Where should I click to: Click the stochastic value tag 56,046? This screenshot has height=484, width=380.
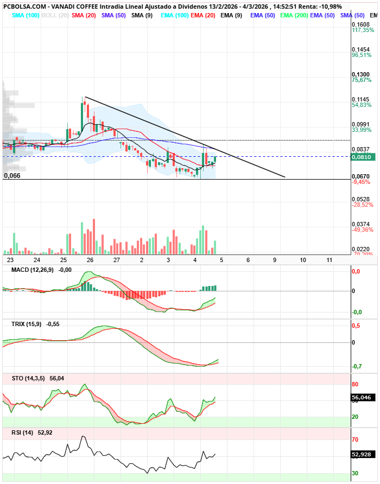click(x=362, y=398)
